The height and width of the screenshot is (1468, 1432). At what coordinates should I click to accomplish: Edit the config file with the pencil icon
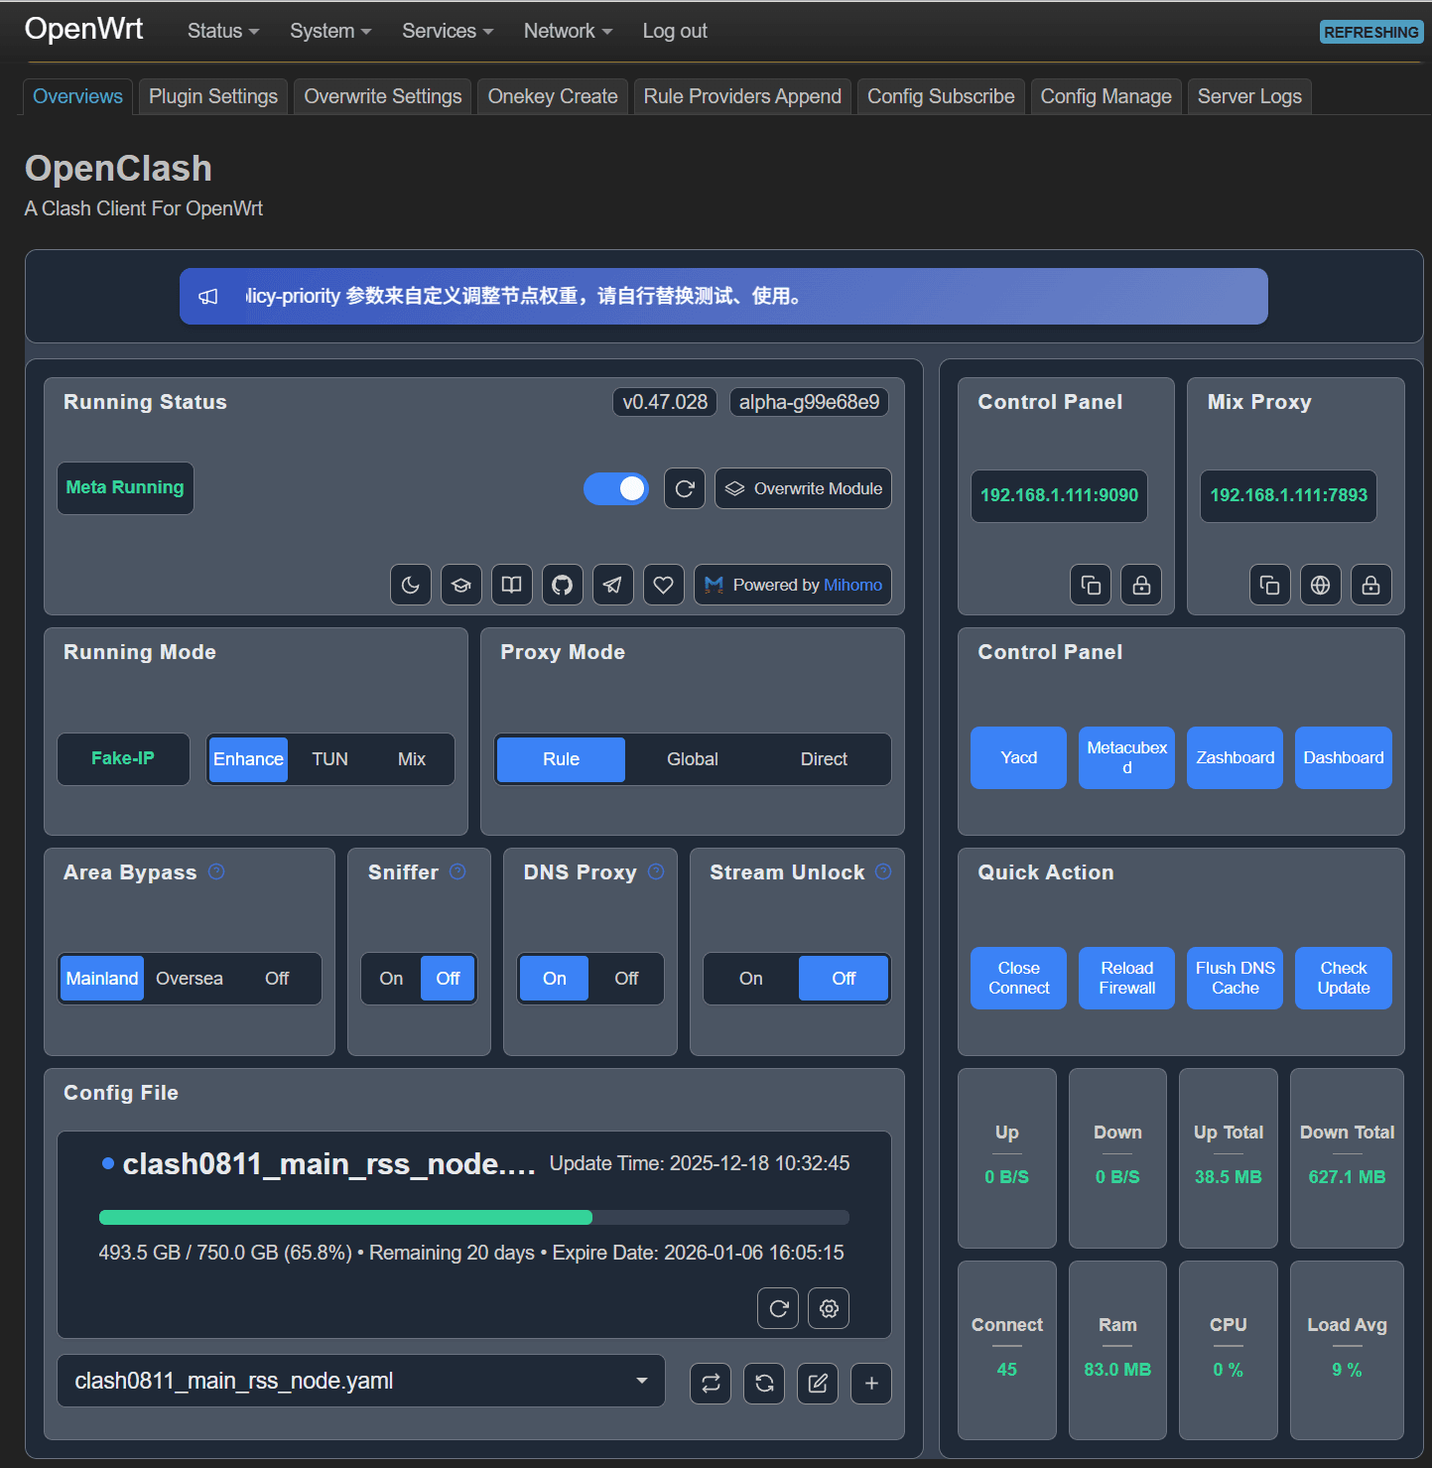pyautogui.click(x=818, y=1383)
